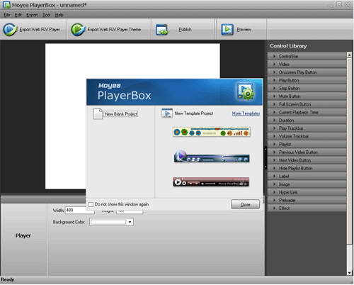The height and width of the screenshot is (285, 354).
Task: Expand the Full Screen Button category
Action: point(307,104)
